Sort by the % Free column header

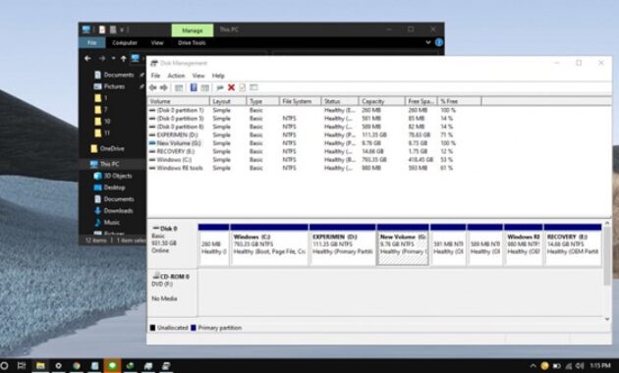460,101
